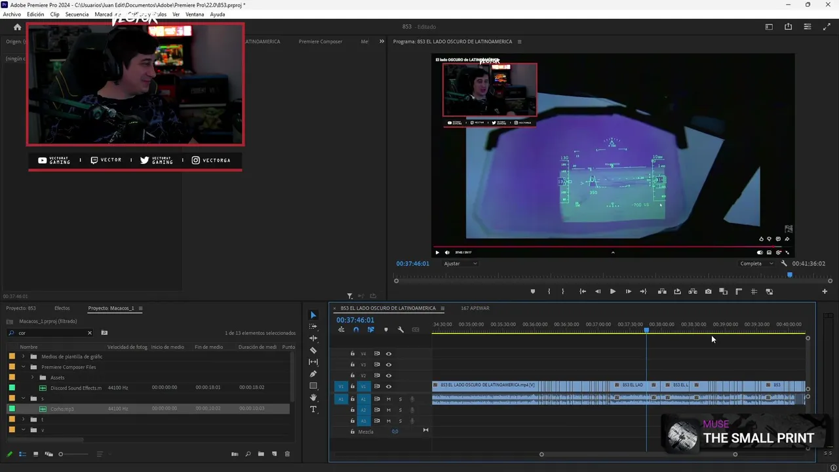Screen dimensions: 839x472
Task: Mute audio track A1
Action: pyautogui.click(x=389, y=399)
